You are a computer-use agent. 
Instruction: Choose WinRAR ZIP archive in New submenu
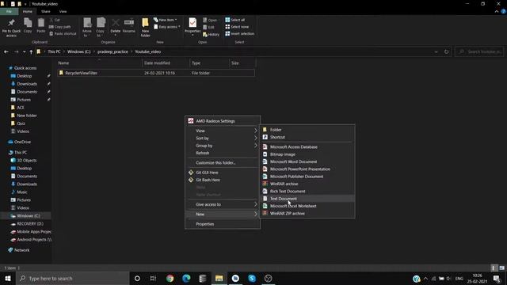point(307,214)
